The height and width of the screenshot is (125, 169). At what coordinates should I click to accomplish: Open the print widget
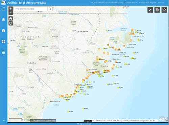(157, 10)
